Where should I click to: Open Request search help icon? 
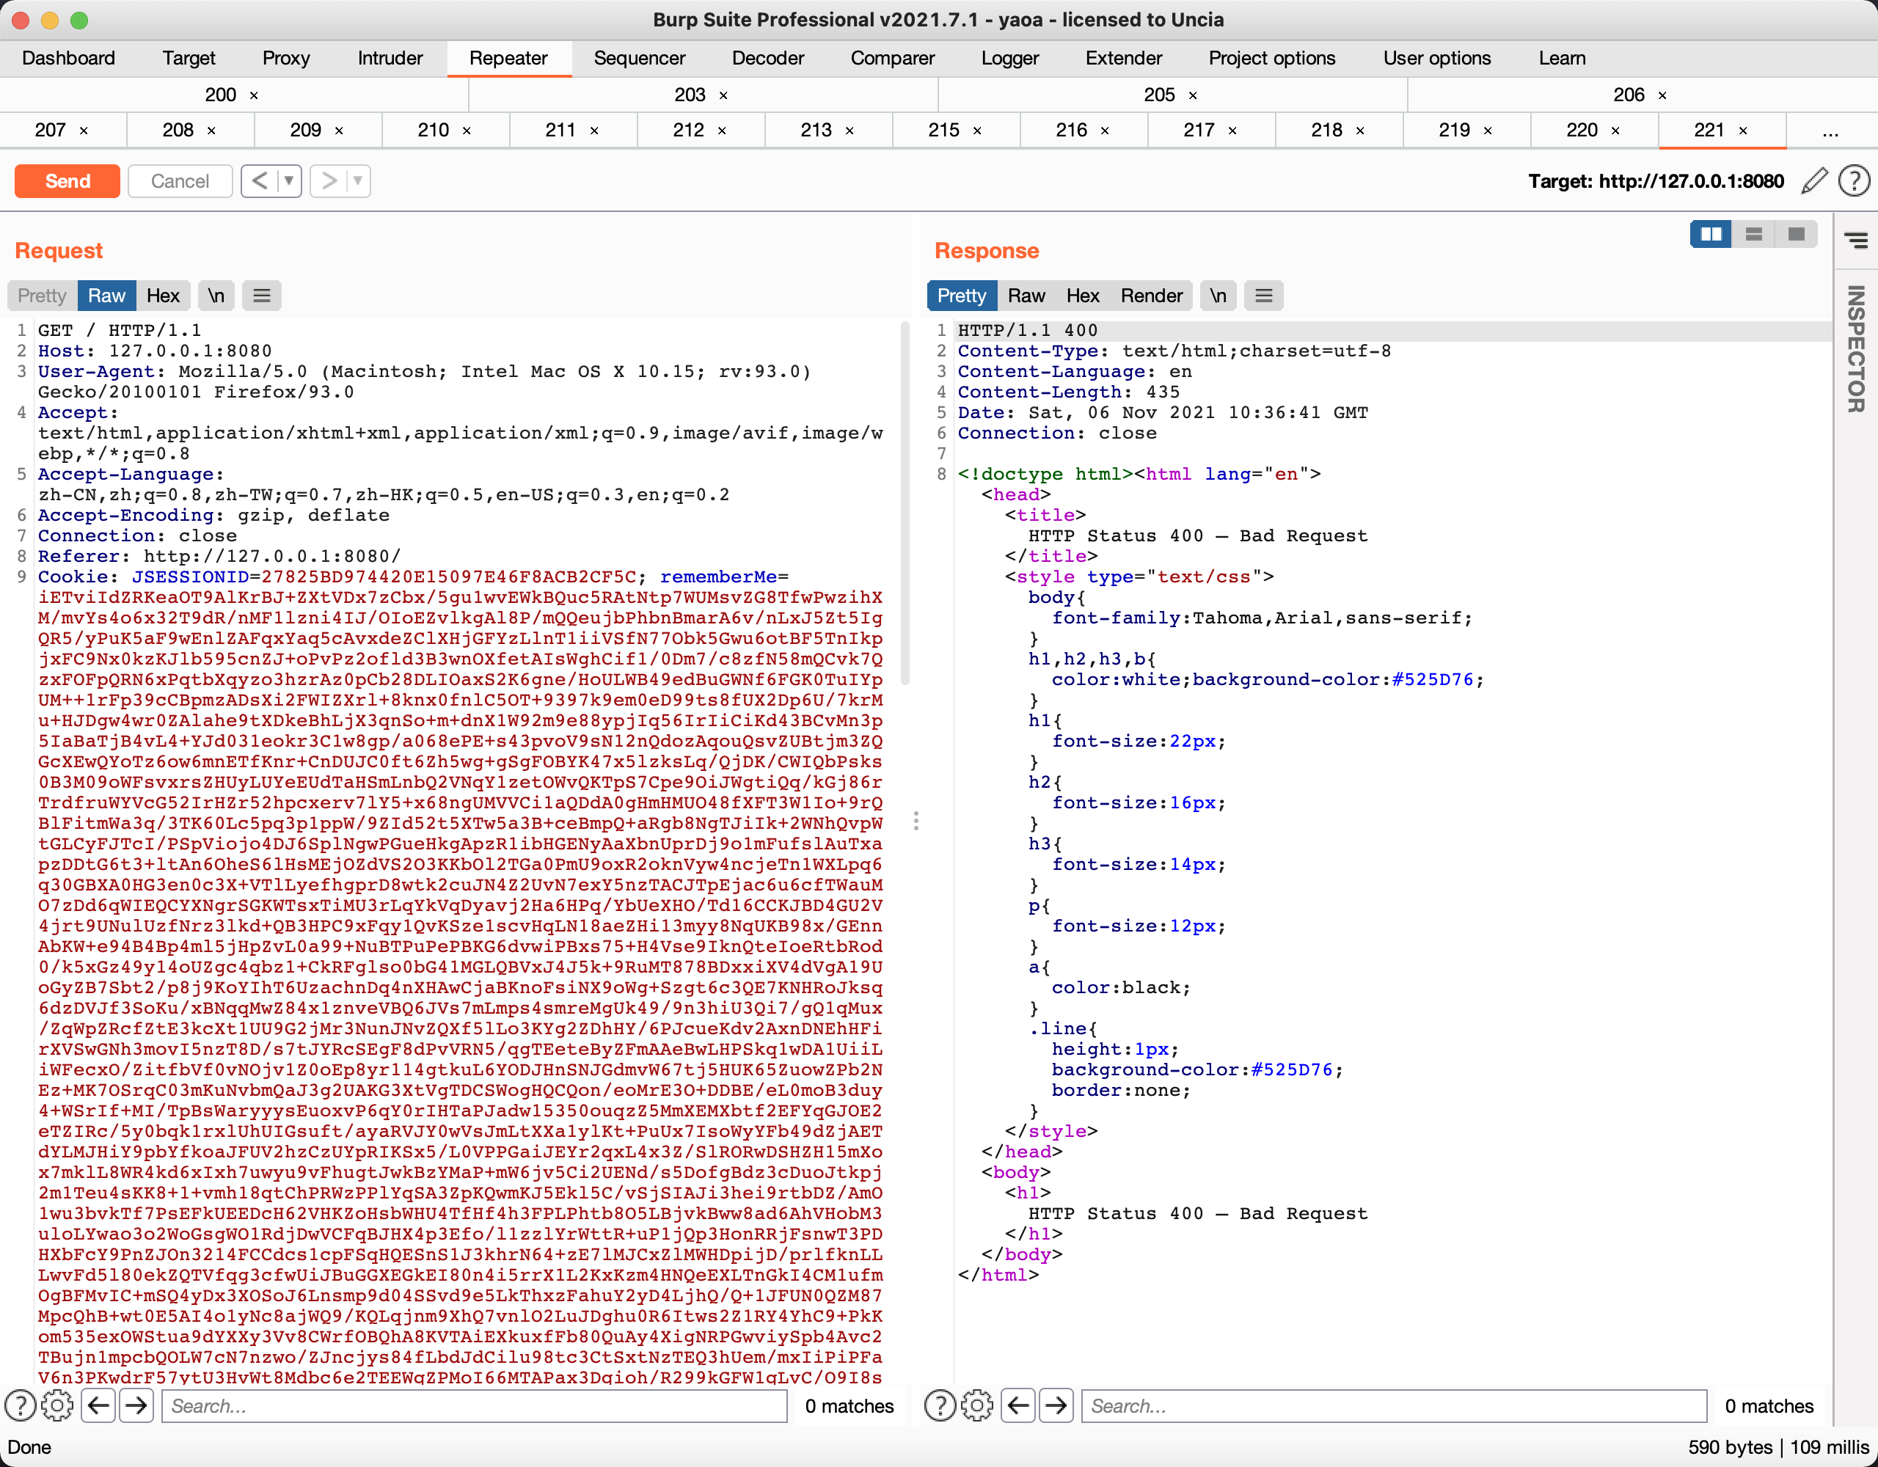(21, 1406)
